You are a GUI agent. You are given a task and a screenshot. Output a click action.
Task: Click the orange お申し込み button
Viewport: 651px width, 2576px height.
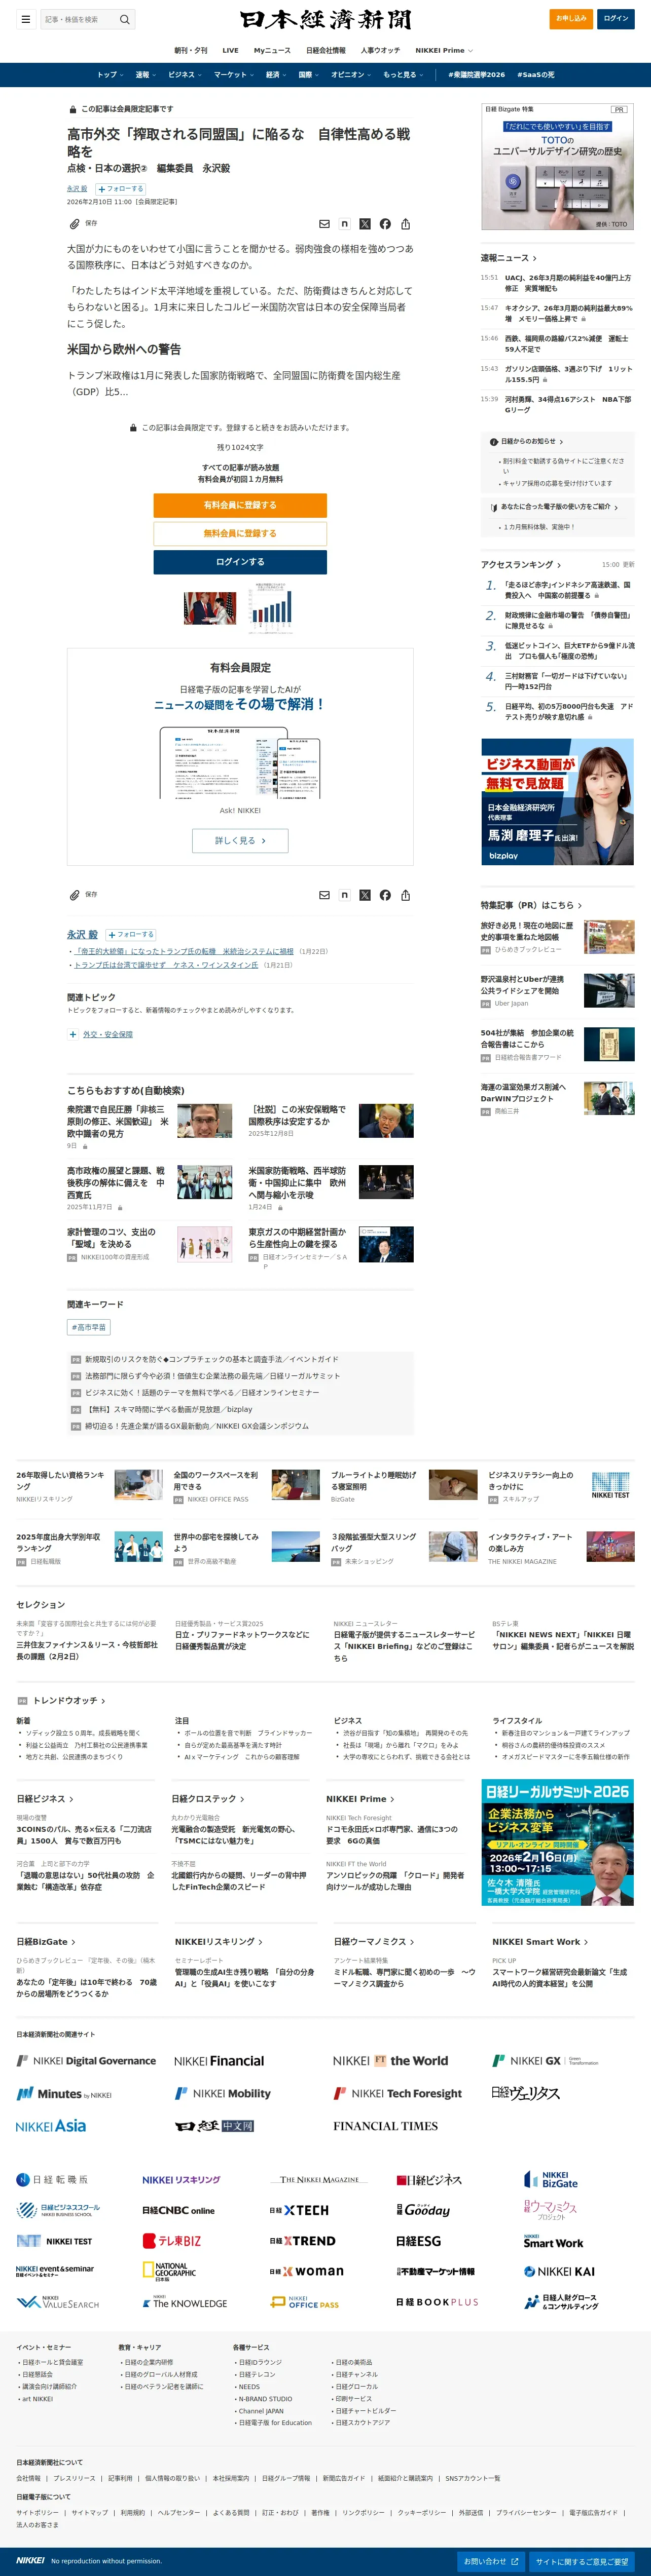[x=571, y=18]
